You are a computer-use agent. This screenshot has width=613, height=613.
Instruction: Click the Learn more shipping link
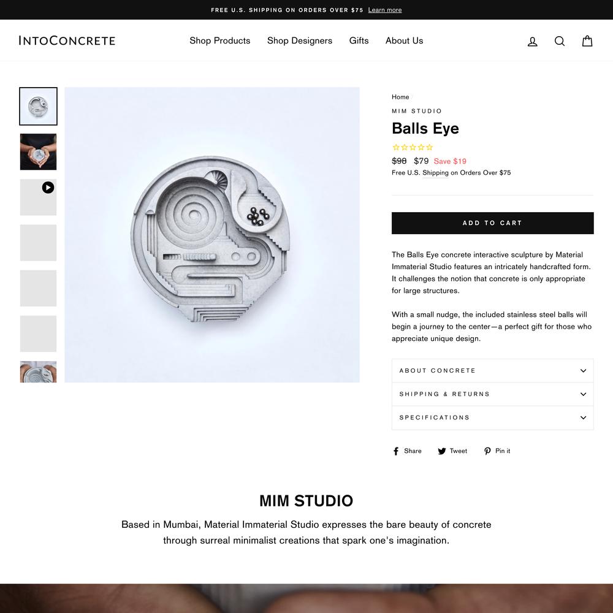(x=385, y=10)
